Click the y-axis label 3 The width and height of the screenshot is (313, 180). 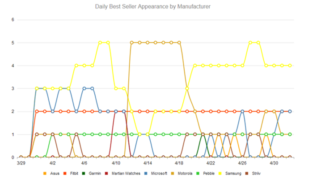click(13, 88)
